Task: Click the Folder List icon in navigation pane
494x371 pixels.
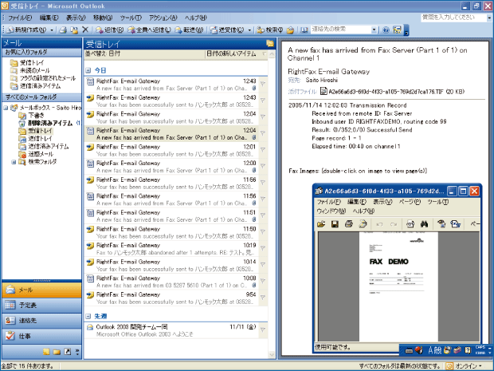Action: (57, 352)
